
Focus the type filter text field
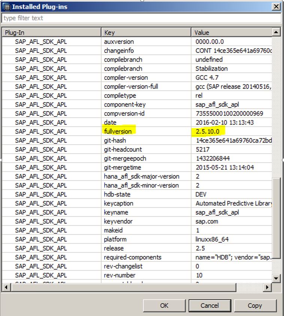click(141, 18)
